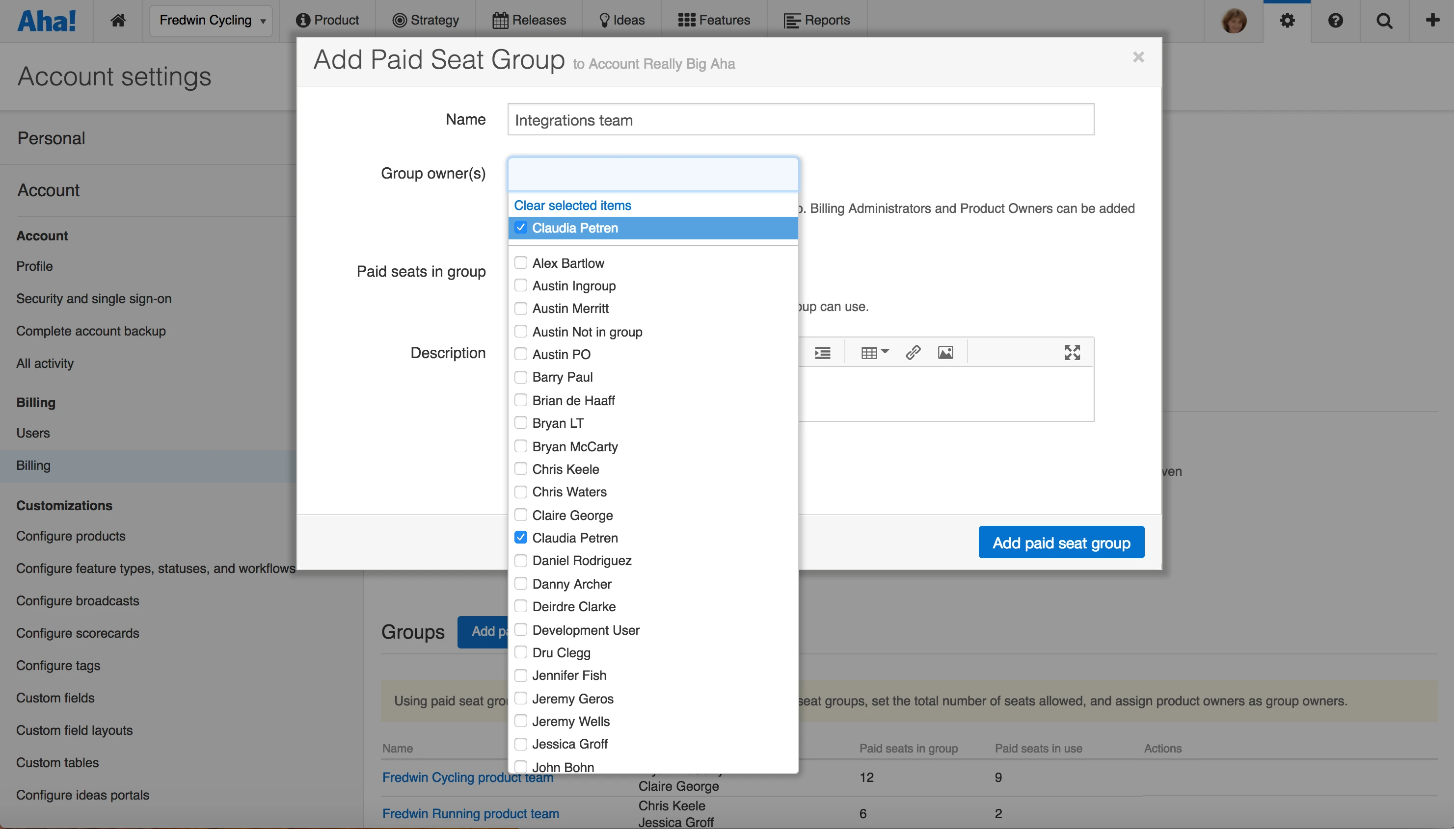This screenshot has width=1454, height=829.
Task: Select the Chris Keele checkbox
Action: [521, 468]
